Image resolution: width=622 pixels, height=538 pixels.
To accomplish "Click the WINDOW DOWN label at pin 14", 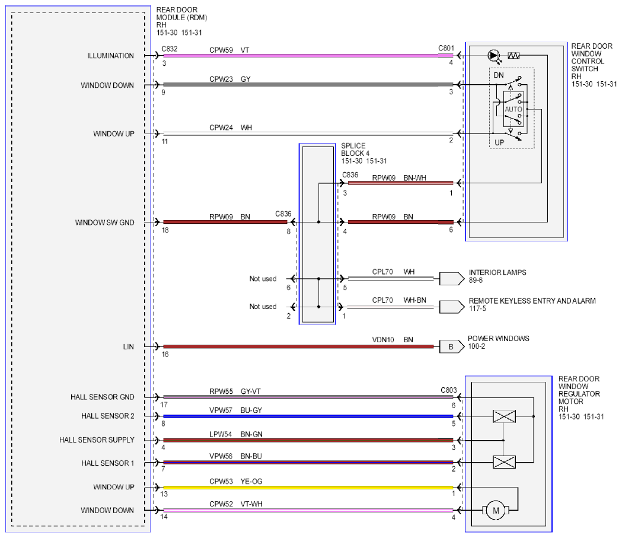I will pos(107,510).
